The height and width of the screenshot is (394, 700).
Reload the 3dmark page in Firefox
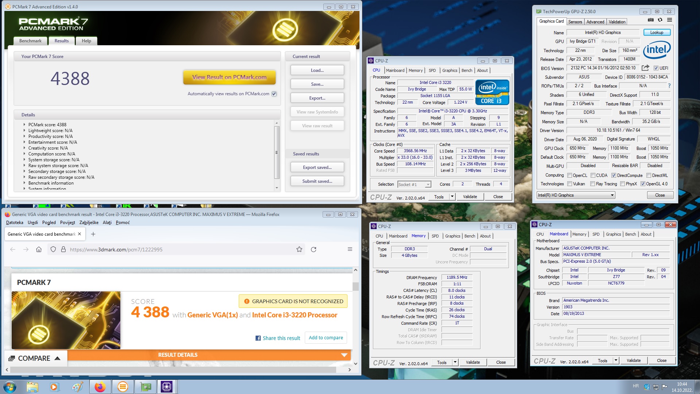pos(314,250)
